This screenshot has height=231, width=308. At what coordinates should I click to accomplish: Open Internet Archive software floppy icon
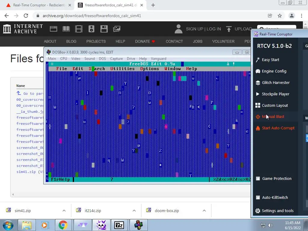pos(104,29)
